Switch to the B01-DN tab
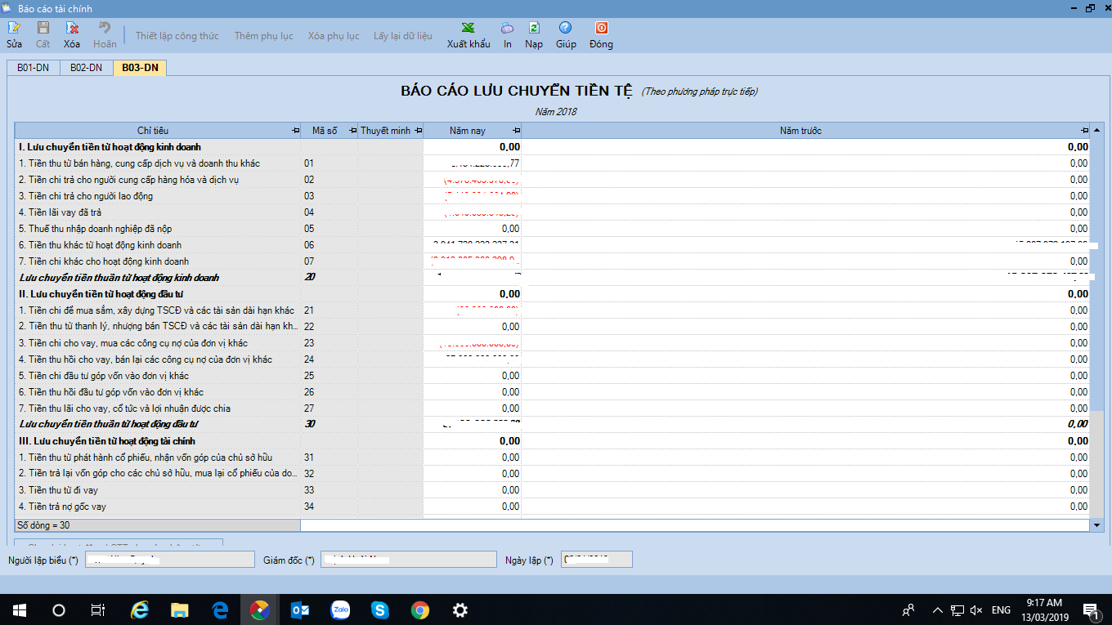Screen dimensions: 1112x625 34,68
